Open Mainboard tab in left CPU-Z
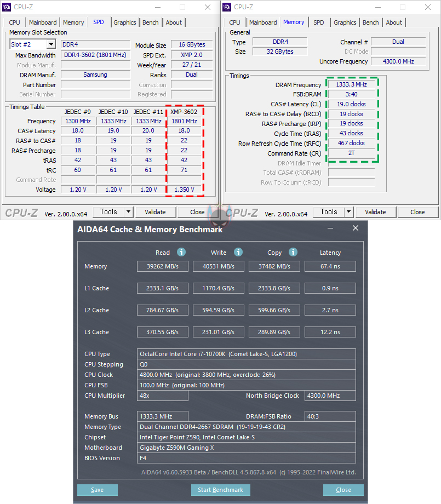Viewport: 441px width, 504px height. coord(43,22)
